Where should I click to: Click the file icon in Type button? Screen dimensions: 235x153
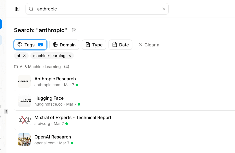click(88, 45)
